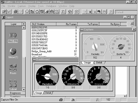This screenshot has height=103, width=138.
Task: Click the layer list scroll-down arrow
Action: tap(24, 90)
